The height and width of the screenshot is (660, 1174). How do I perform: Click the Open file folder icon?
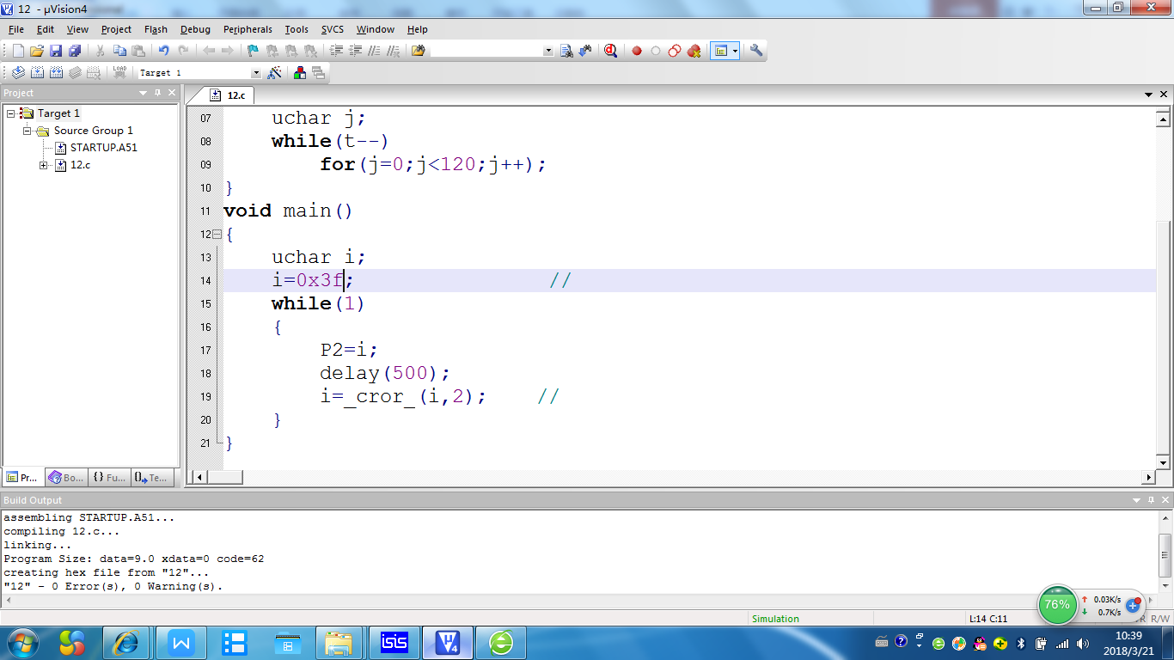coord(37,51)
